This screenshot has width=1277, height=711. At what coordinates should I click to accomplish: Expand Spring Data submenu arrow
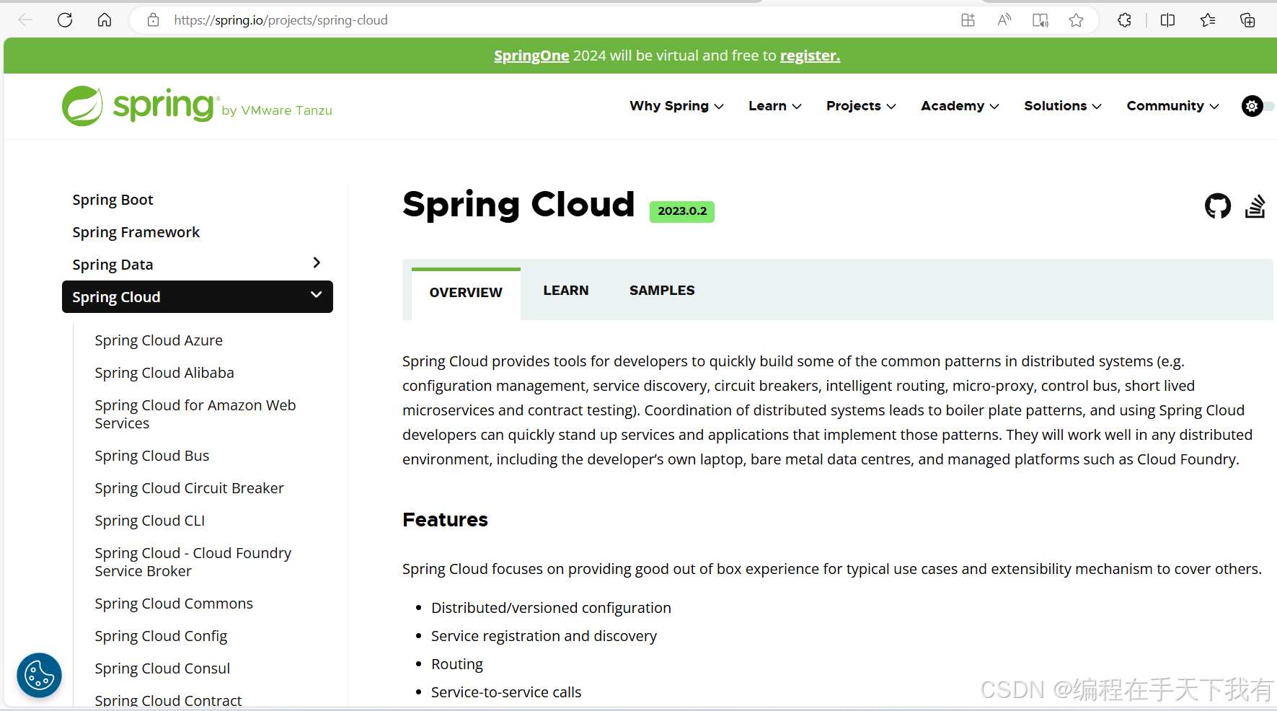[317, 263]
